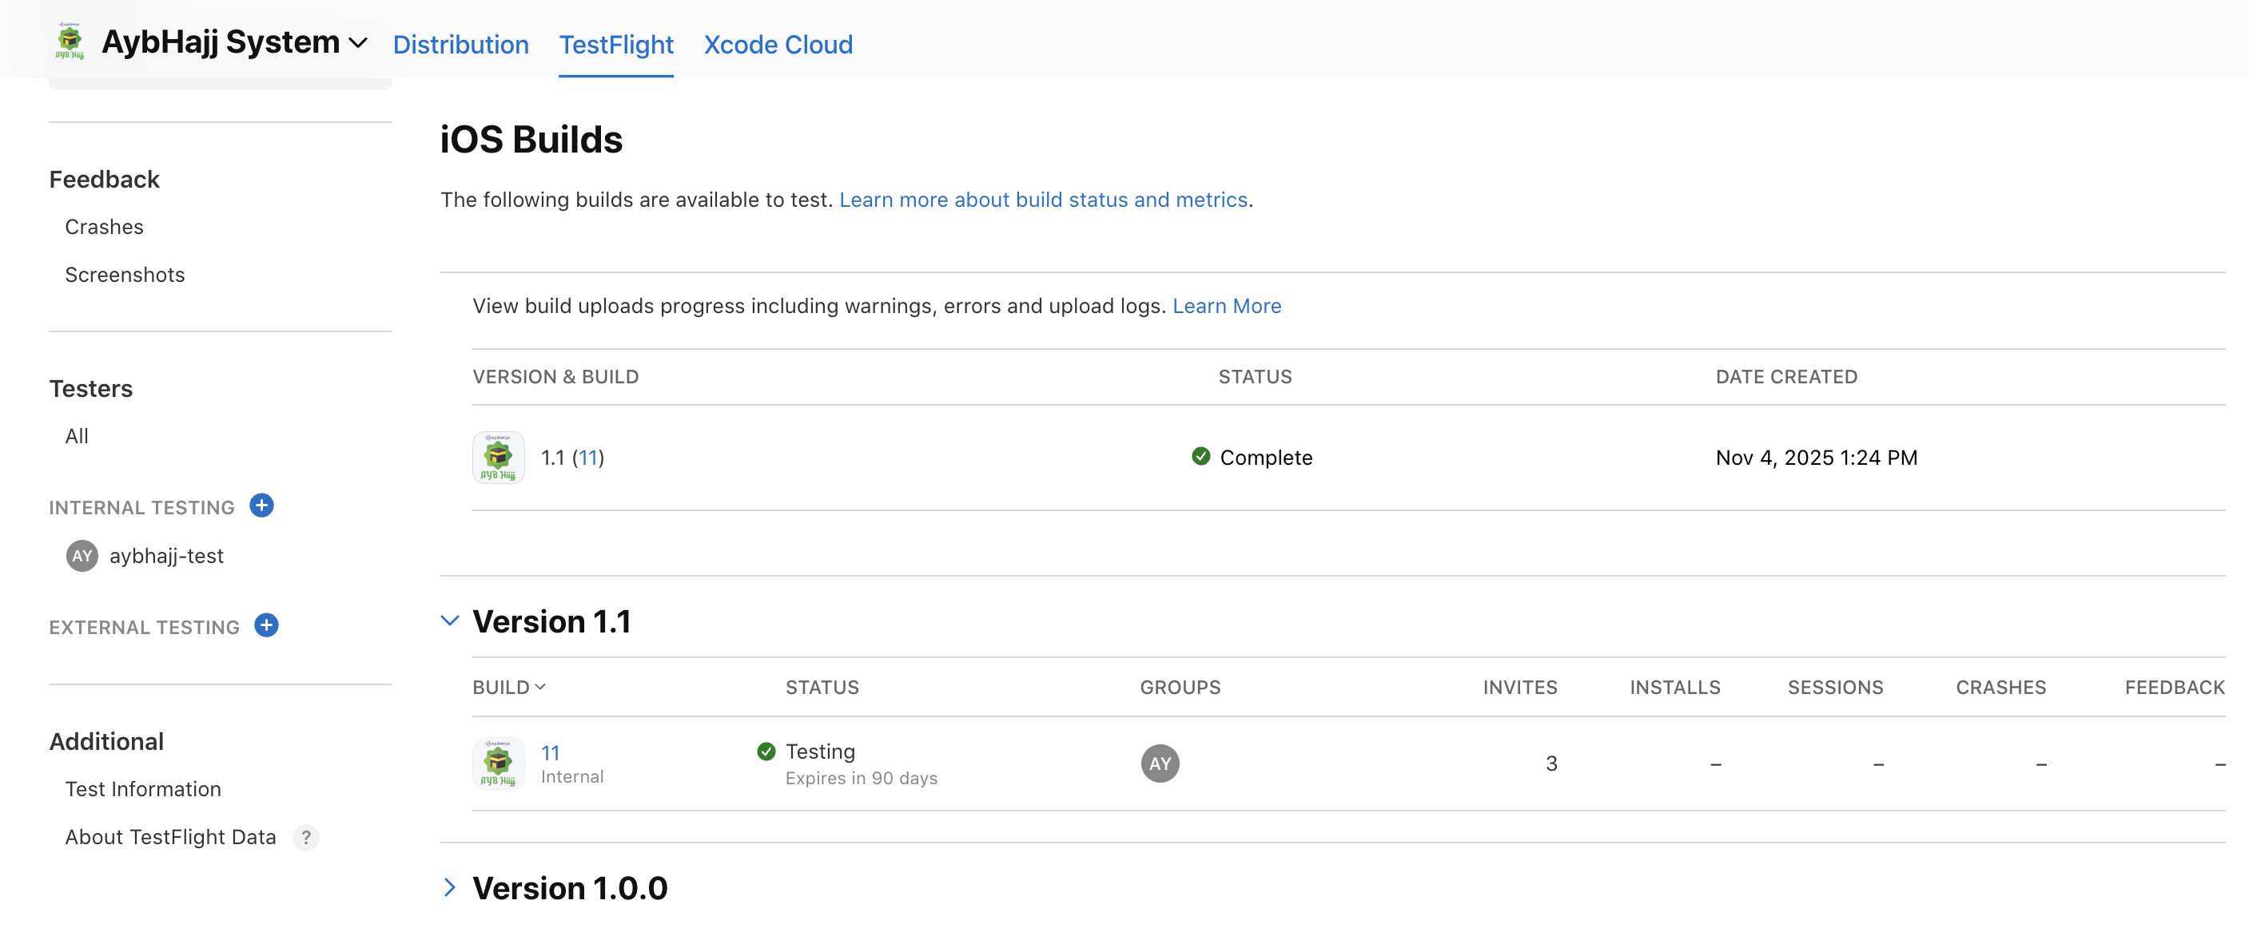This screenshot has height=928, width=2249.
Task: Click the app icon for build 11 row
Action: pyautogui.click(x=498, y=763)
